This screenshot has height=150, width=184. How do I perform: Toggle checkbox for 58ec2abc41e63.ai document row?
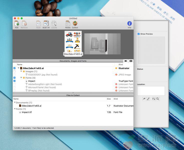tap(14, 68)
